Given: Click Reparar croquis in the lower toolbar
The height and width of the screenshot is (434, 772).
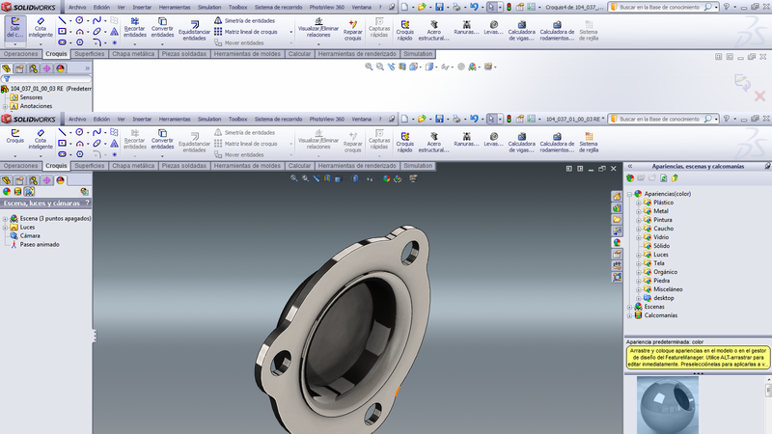Looking at the screenshot, I should 353,141.
